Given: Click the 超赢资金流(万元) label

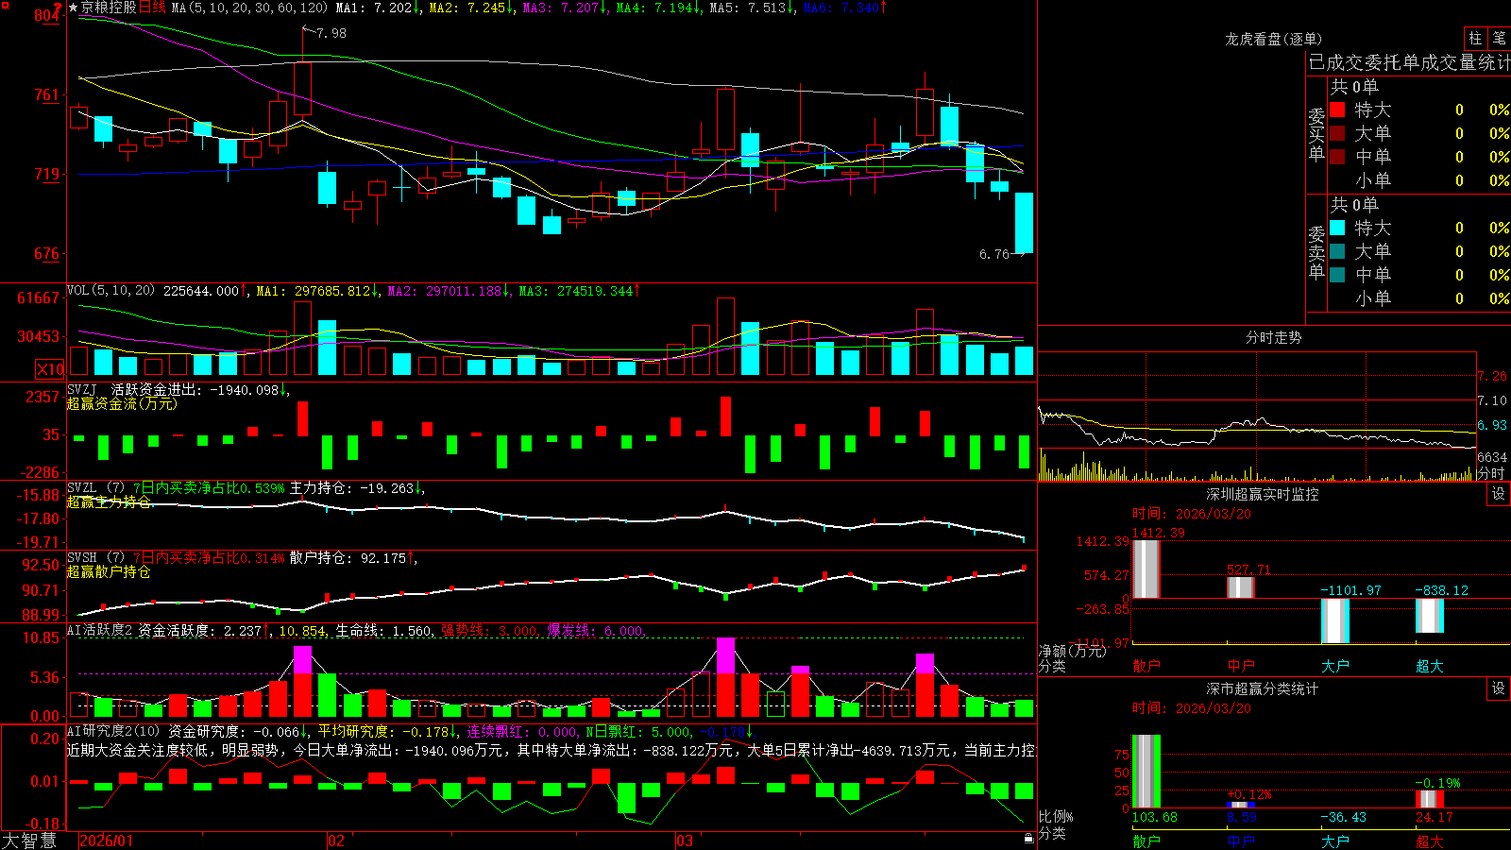Looking at the screenshot, I should point(122,403).
